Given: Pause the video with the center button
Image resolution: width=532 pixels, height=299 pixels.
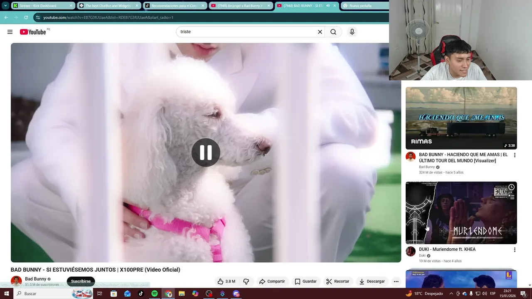Looking at the screenshot, I should pos(206,152).
